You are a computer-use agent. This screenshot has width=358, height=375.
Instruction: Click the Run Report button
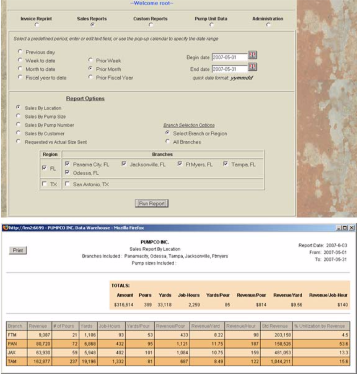(x=152, y=204)
